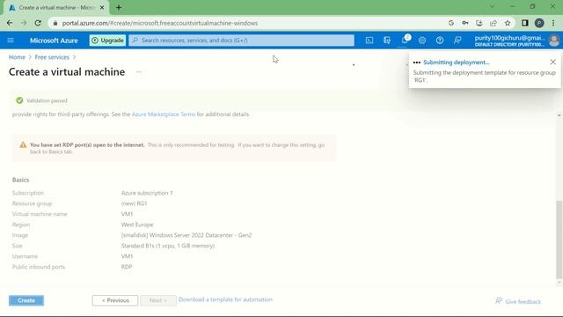Focus the search resources, services and docs box
This screenshot has height=317, width=563.
click(241, 41)
